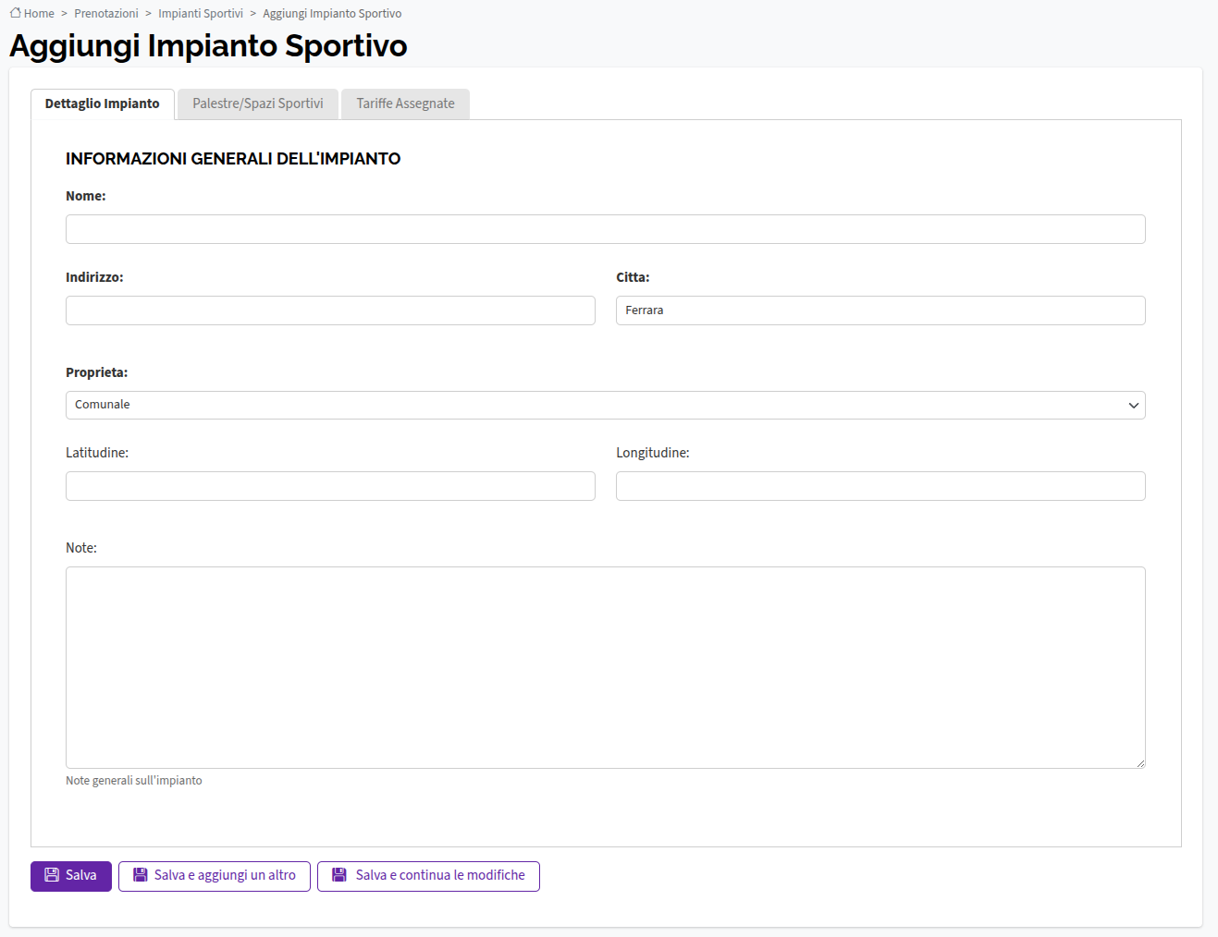This screenshot has width=1218, height=937.
Task: Focus the Nome input field
Action: [x=606, y=229]
